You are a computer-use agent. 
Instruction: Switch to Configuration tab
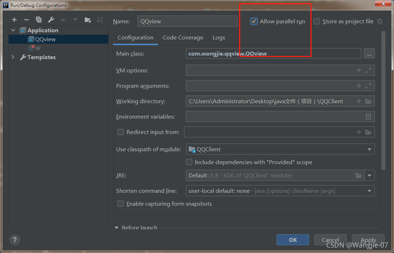click(136, 38)
